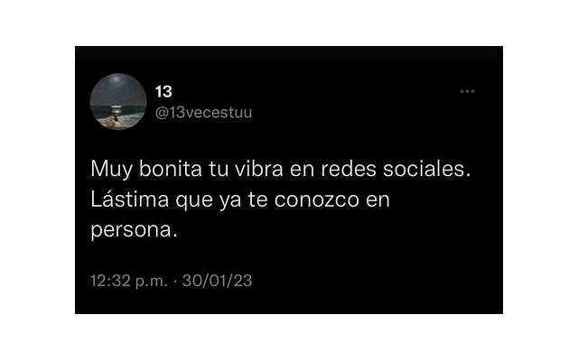Visit the @13vecestuu handle

pyautogui.click(x=203, y=112)
